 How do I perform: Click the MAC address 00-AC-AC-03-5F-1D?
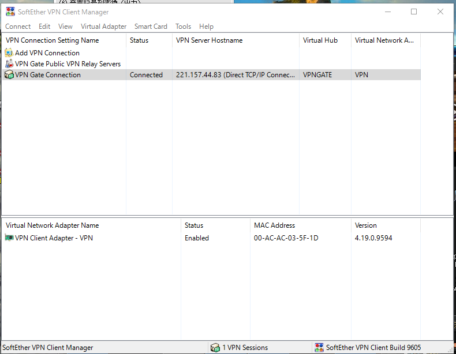coord(286,238)
